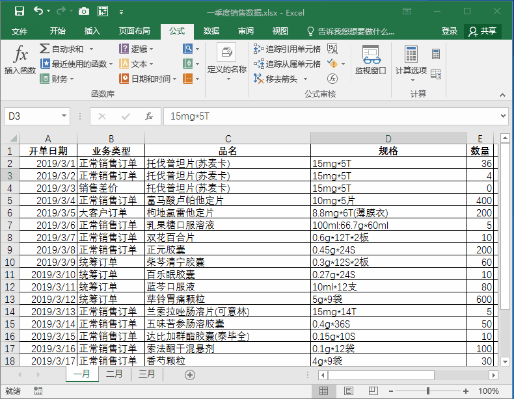Click the AutoSum sigma icon

point(44,49)
